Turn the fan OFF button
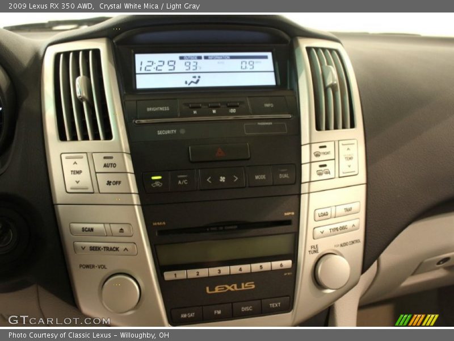 pos(114,183)
